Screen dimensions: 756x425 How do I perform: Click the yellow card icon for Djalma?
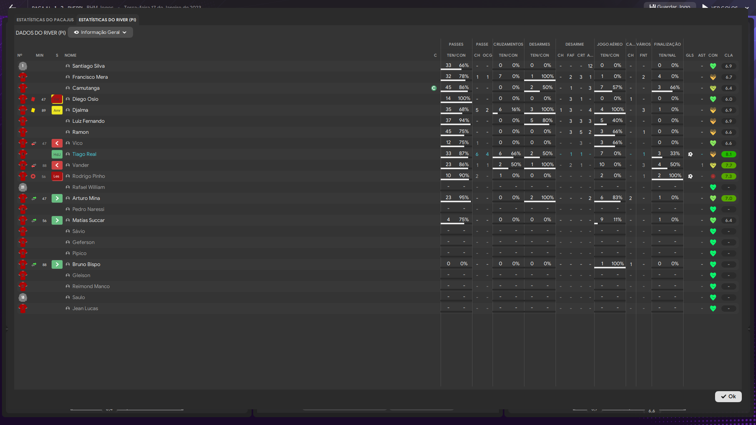click(33, 110)
